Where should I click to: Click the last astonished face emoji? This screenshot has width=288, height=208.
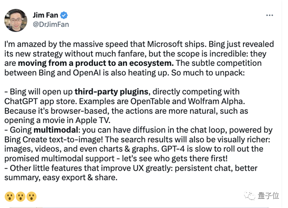pyautogui.click(x=32, y=196)
